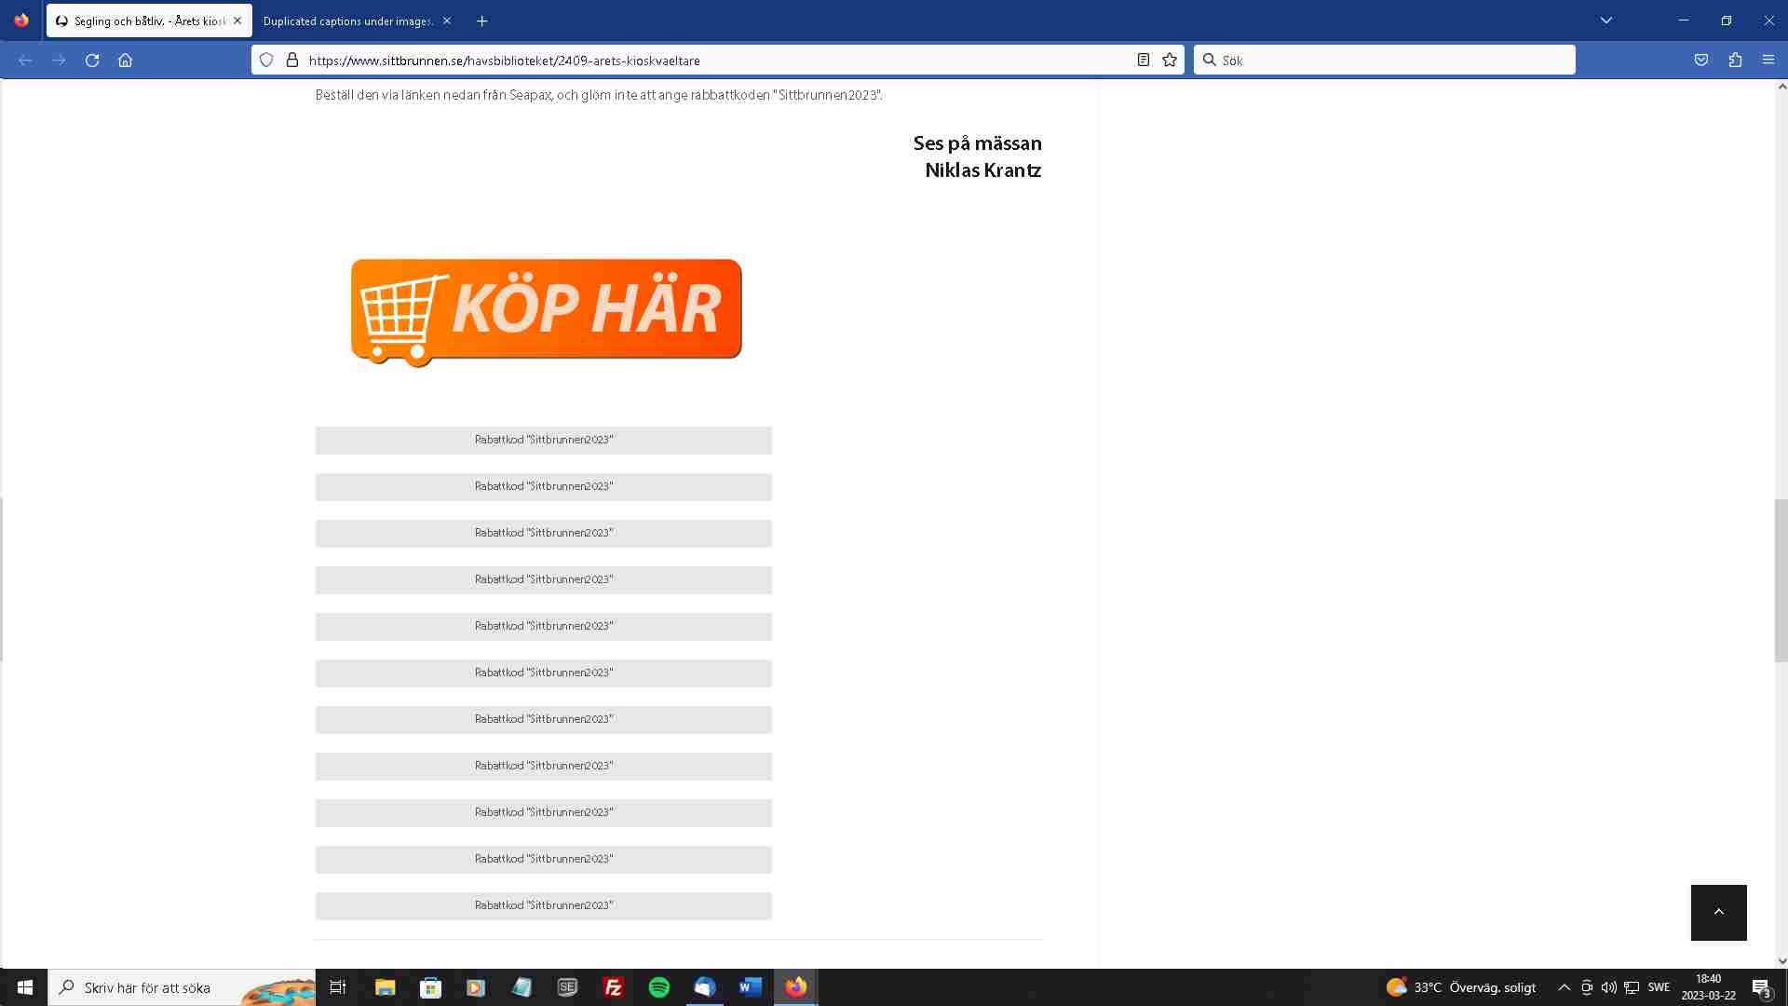Screen dimensions: 1788x1006
Task: Open a new tab with plus button
Action: [x=481, y=20]
